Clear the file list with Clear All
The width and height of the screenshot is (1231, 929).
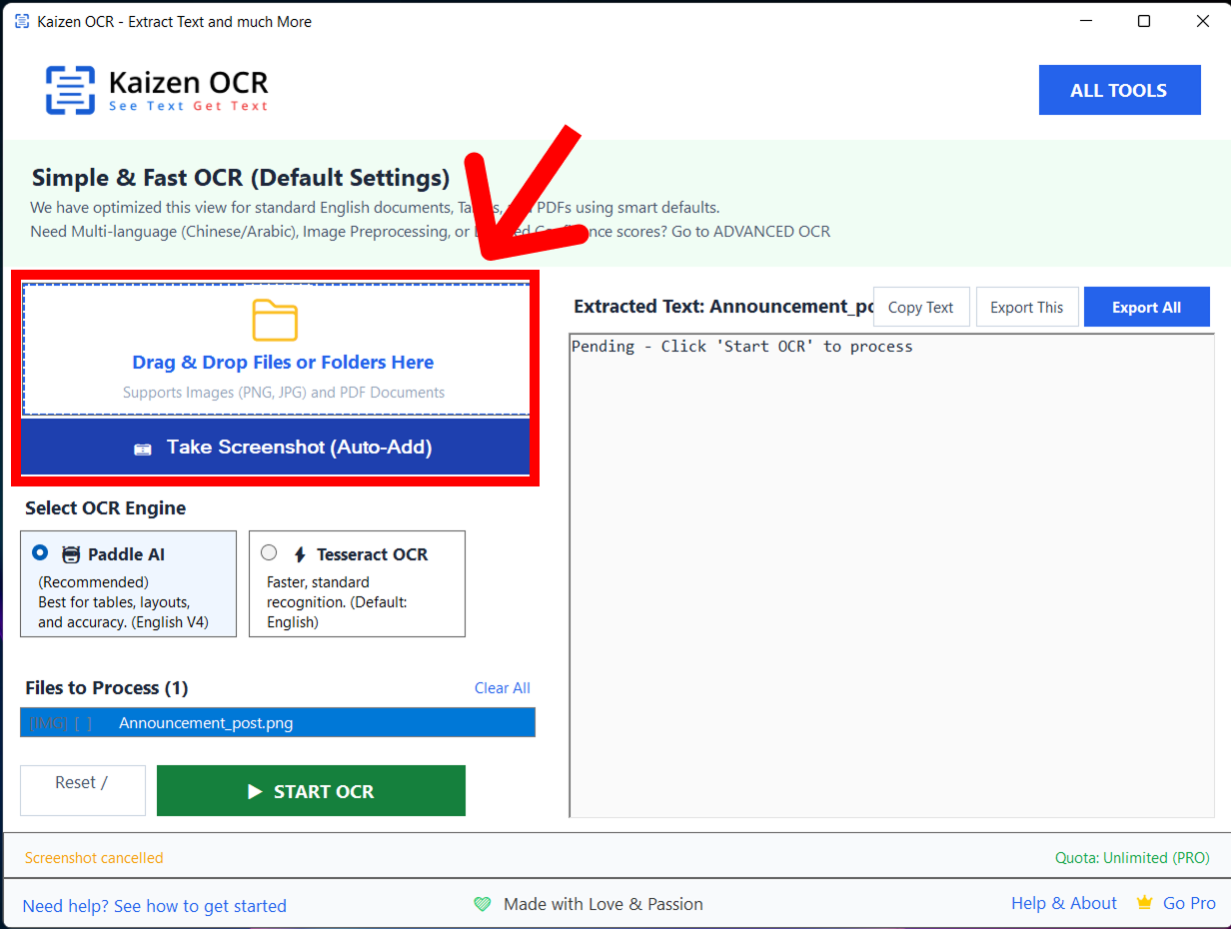pyautogui.click(x=502, y=688)
